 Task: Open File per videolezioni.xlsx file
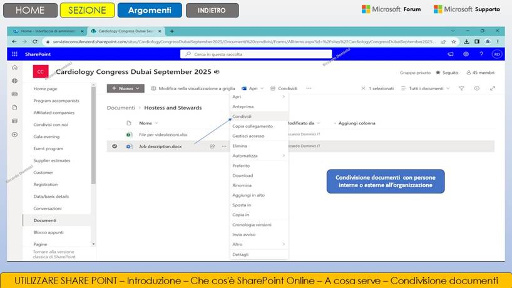(163, 135)
